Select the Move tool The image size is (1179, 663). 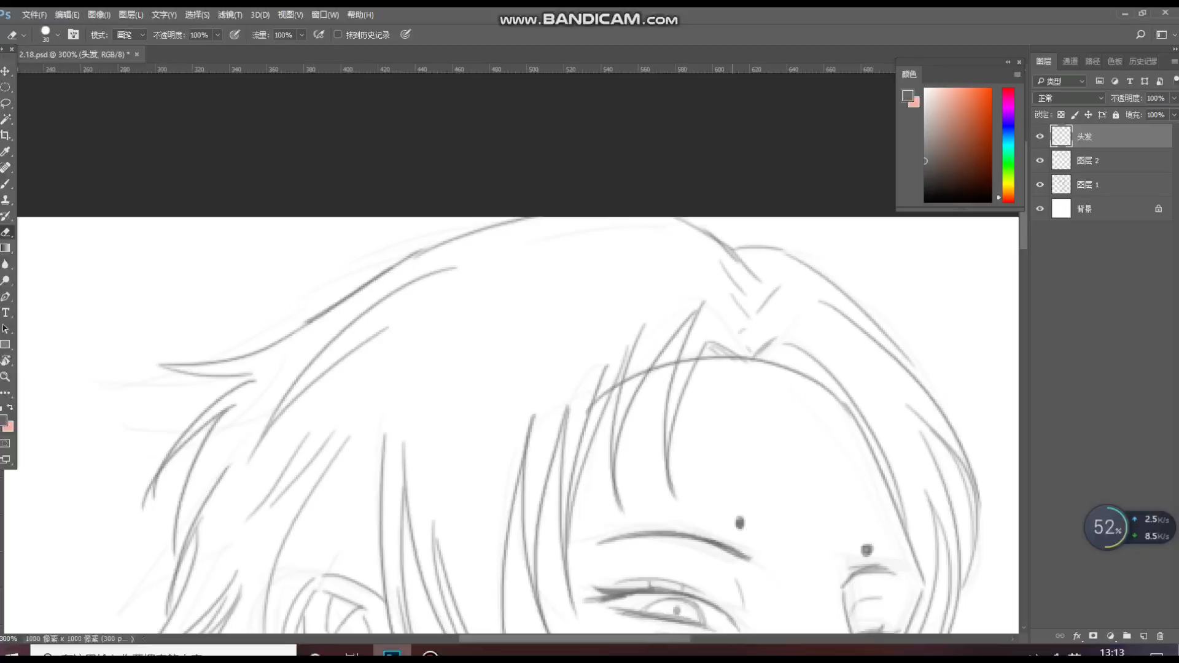(6, 71)
